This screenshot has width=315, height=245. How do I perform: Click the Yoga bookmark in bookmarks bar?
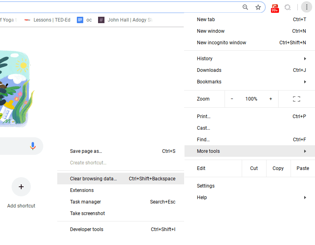point(8,20)
